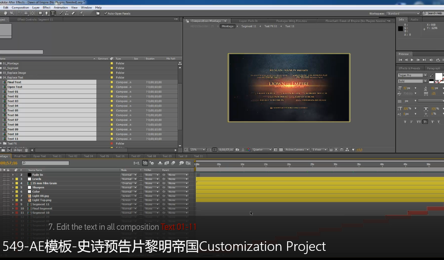This screenshot has height=260, width=444.
Task: Open the 25% magnification dropdown
Action: (198, 149)
